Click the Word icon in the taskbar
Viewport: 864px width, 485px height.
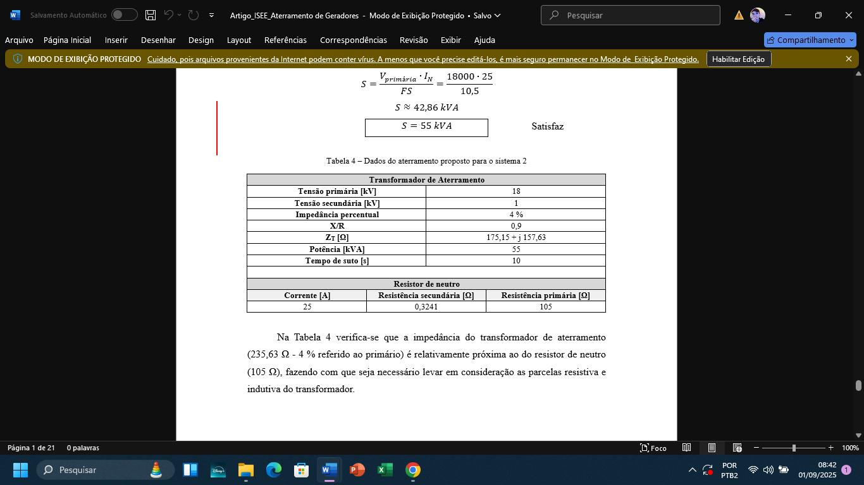(x=330, y=470)
